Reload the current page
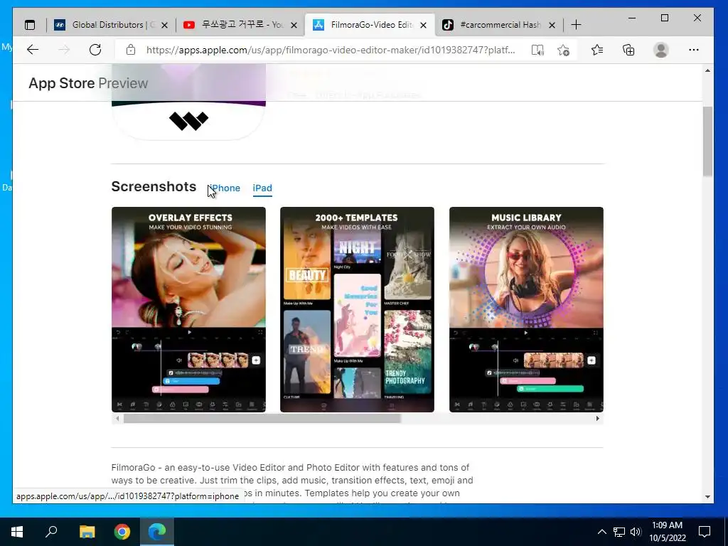Viewport: 728px width, 546px height. tap(95, 50)
